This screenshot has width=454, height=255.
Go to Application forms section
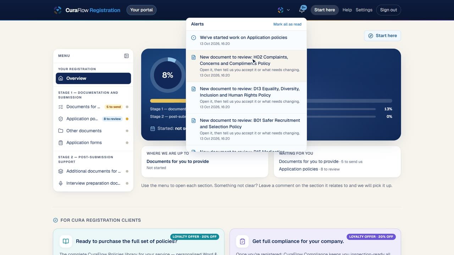point(93,143)
